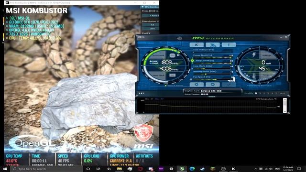Adjust the Fan Speed slider
Image resolution: width=306 pixels, height=172 pixels.
point(212,80)
